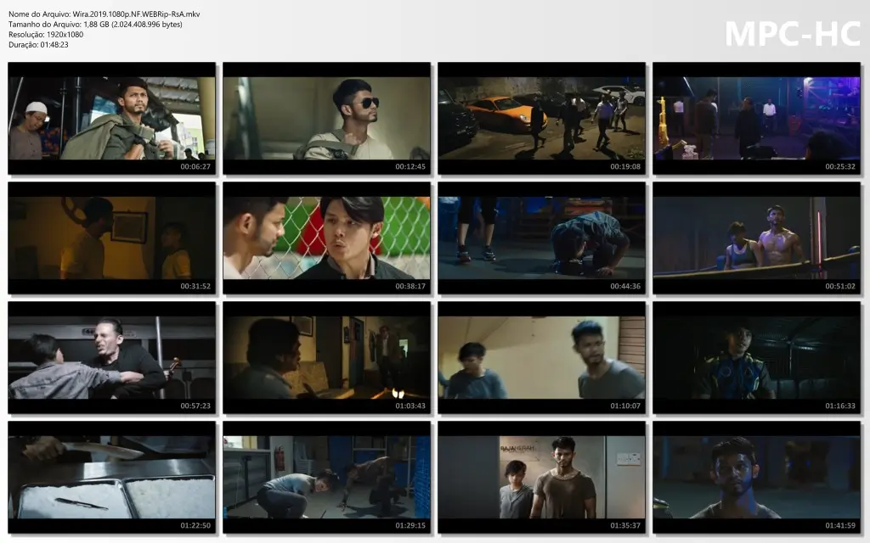Click the kitchen knife scene at 01:22:50
Image resolution: width=870 pixels, height=543 pixels.
click(110, 475)
